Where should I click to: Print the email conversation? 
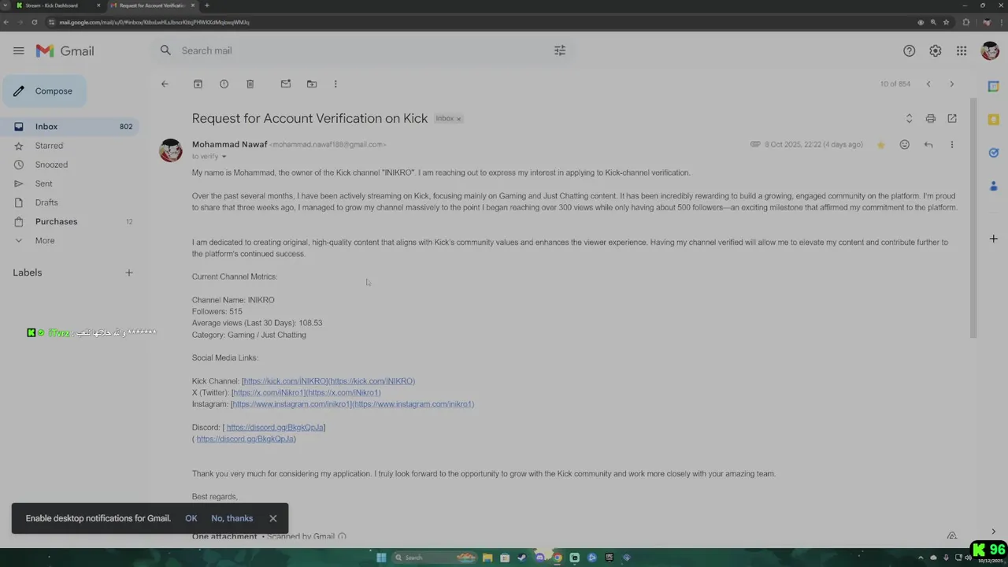[x=931, y=119]
